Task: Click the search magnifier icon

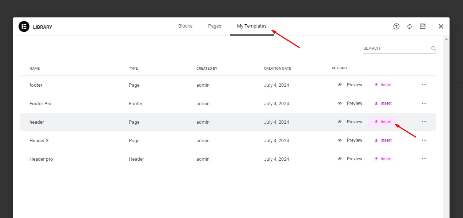Action: click(x=433, y=49)
